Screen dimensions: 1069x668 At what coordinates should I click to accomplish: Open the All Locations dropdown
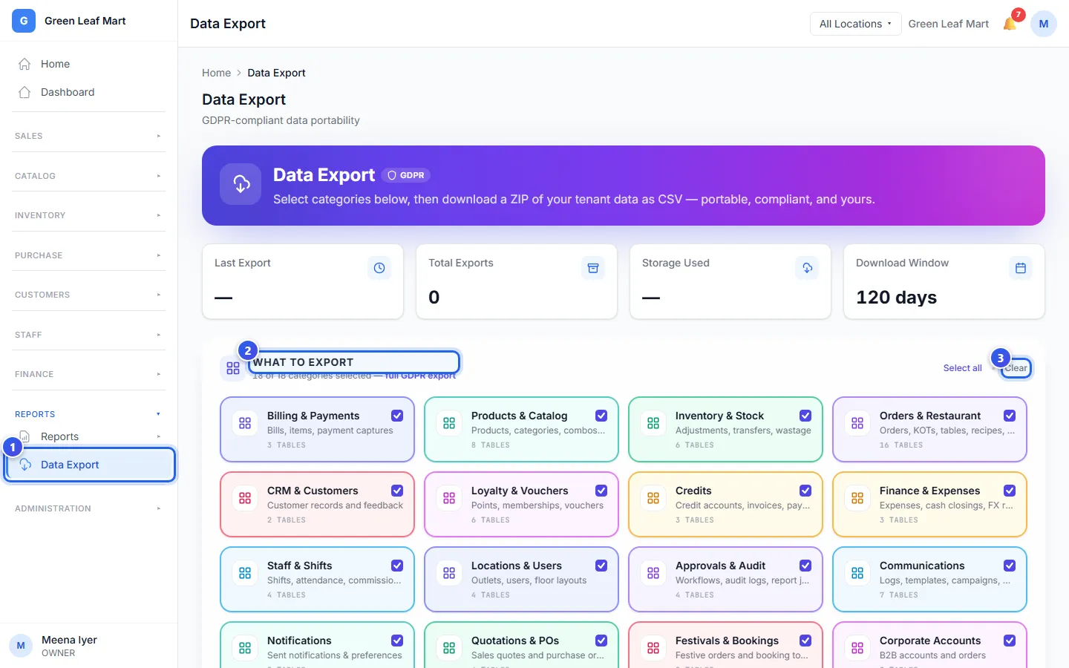click(x=855, y=24)
